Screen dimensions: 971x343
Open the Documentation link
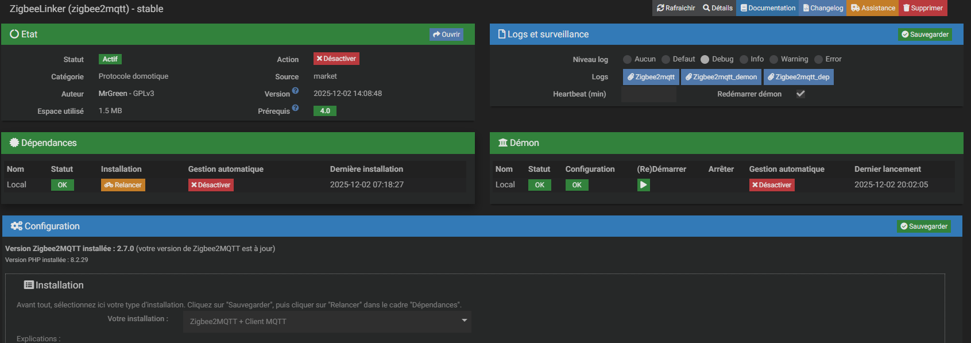(x=768, y=8)
